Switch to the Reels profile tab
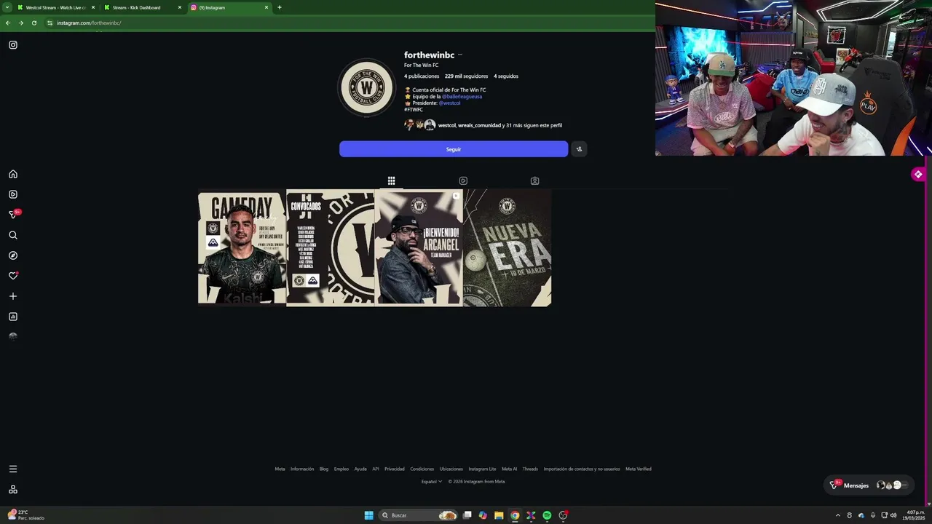This screenshot has width=932, height=524. point(463,180)
